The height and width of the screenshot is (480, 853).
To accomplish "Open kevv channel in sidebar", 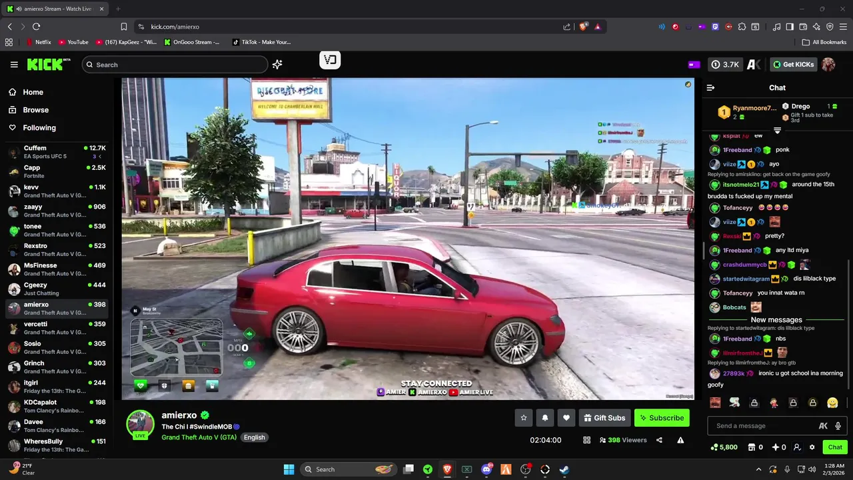I will [x=57, y=191].
